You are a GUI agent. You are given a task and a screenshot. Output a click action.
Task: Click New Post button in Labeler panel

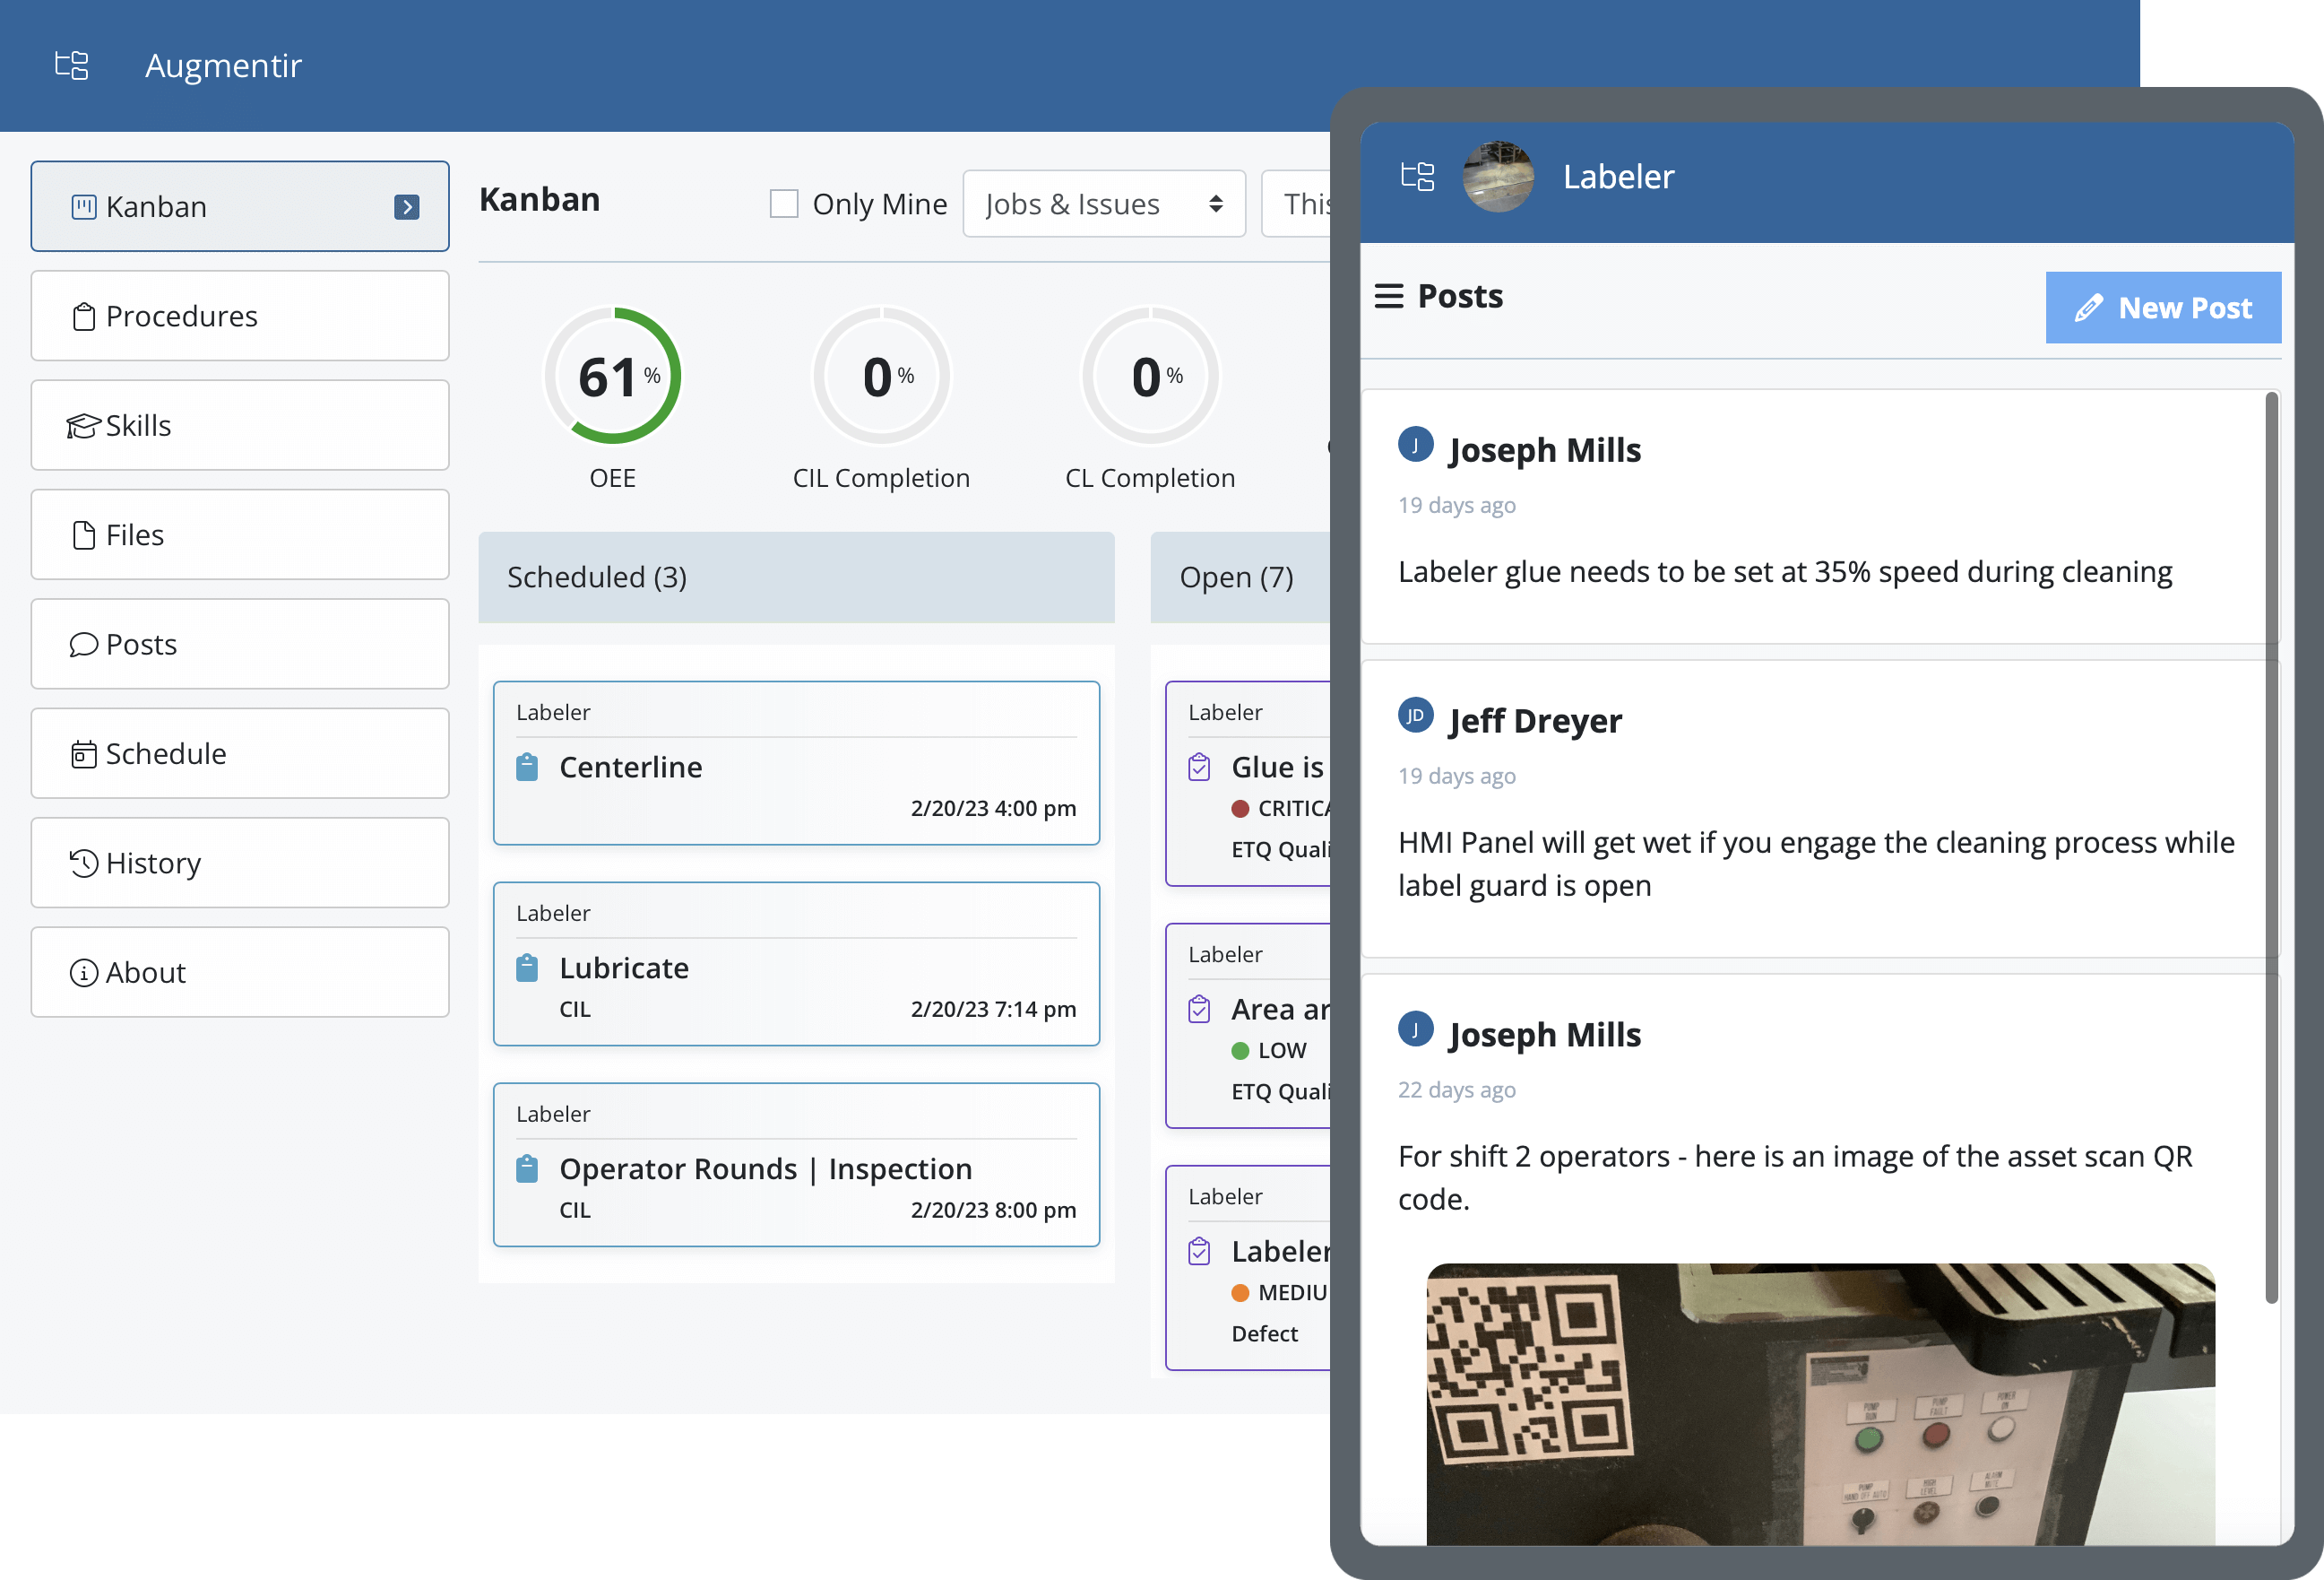[x=2162, y=307]
